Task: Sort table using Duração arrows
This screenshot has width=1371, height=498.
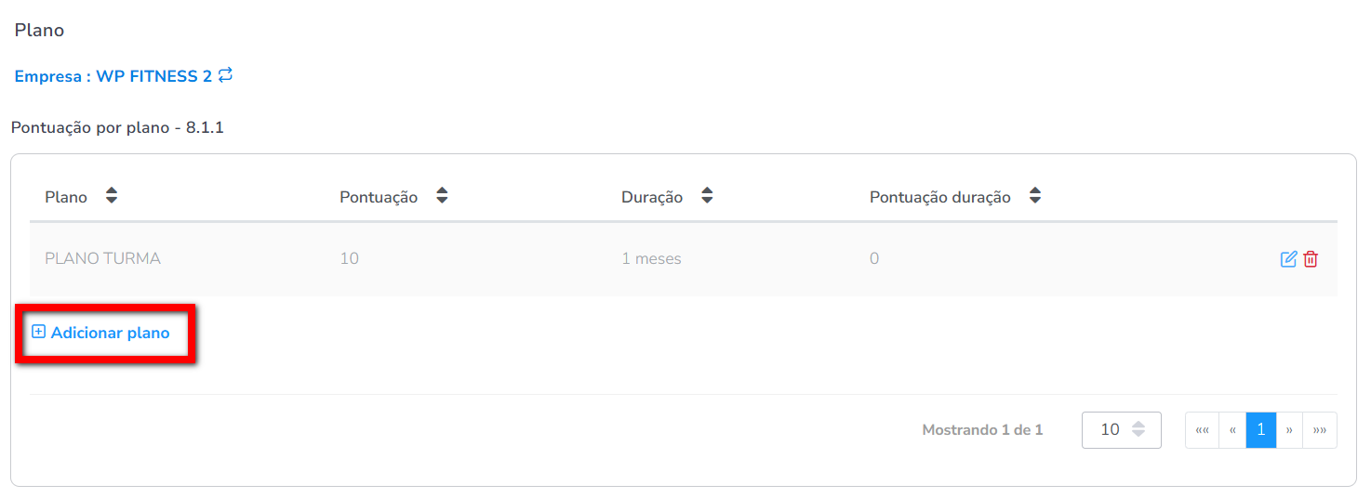Action: coord(707,196)
